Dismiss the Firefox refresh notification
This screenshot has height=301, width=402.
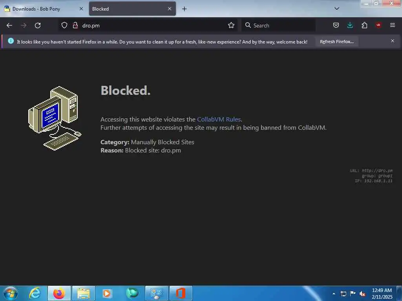393,41
